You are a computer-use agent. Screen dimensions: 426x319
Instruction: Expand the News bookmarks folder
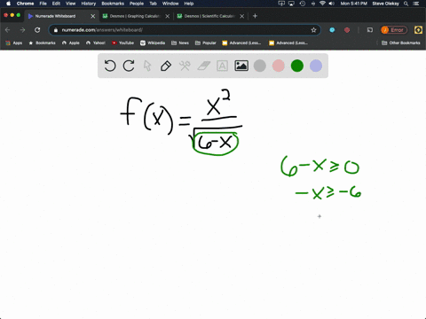pos(180,43)
